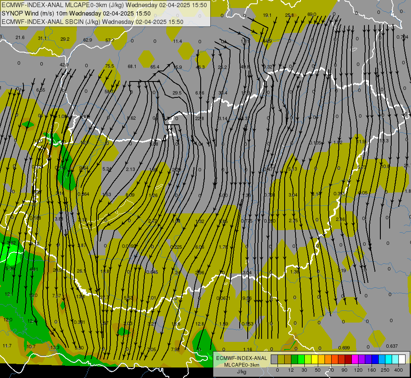Click the map value 26.1
This screenshot has height=378, width=411.
[81, 271]
